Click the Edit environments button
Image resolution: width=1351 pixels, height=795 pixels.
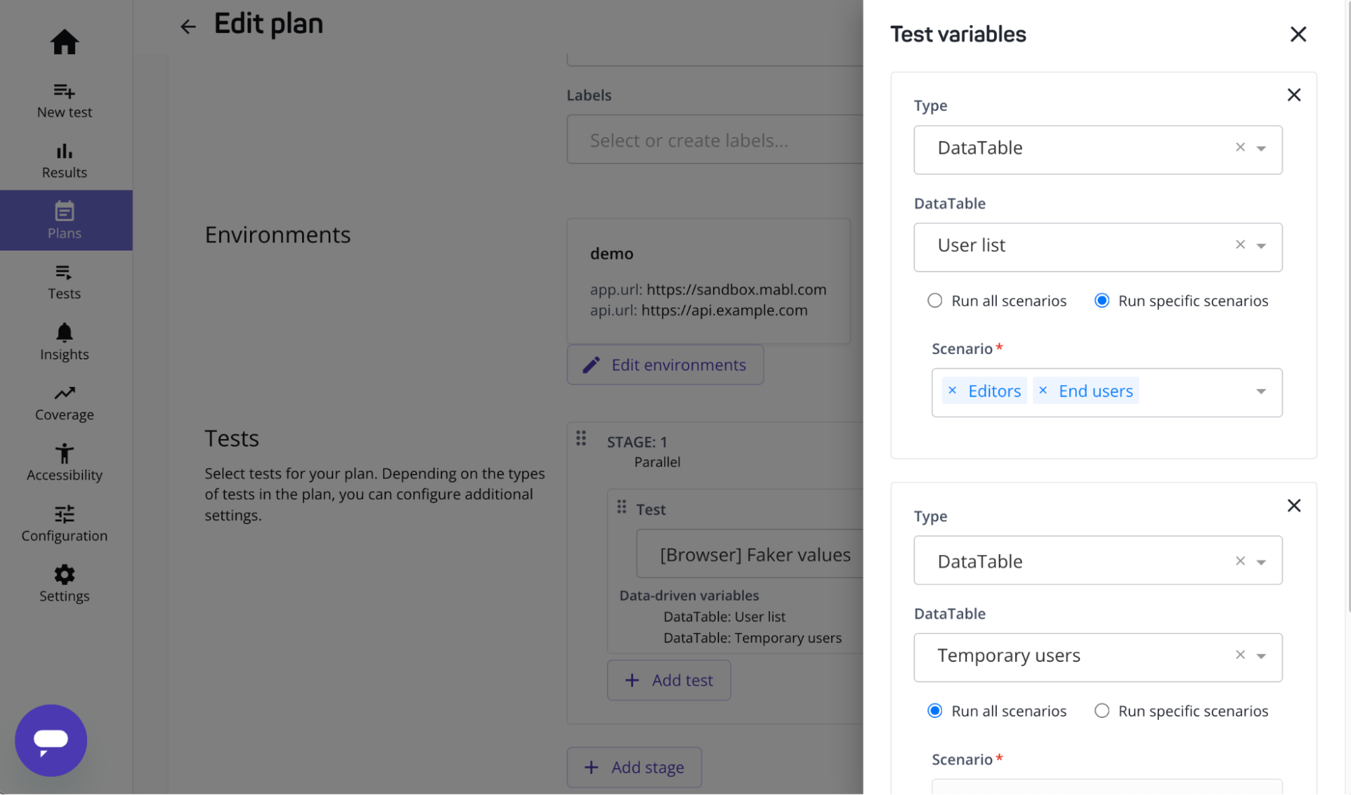[x=665, y=365]
